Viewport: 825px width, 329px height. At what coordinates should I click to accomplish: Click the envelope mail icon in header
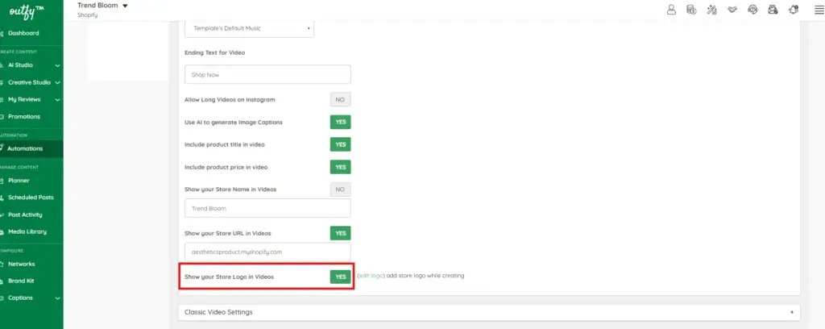coord(773,10)
